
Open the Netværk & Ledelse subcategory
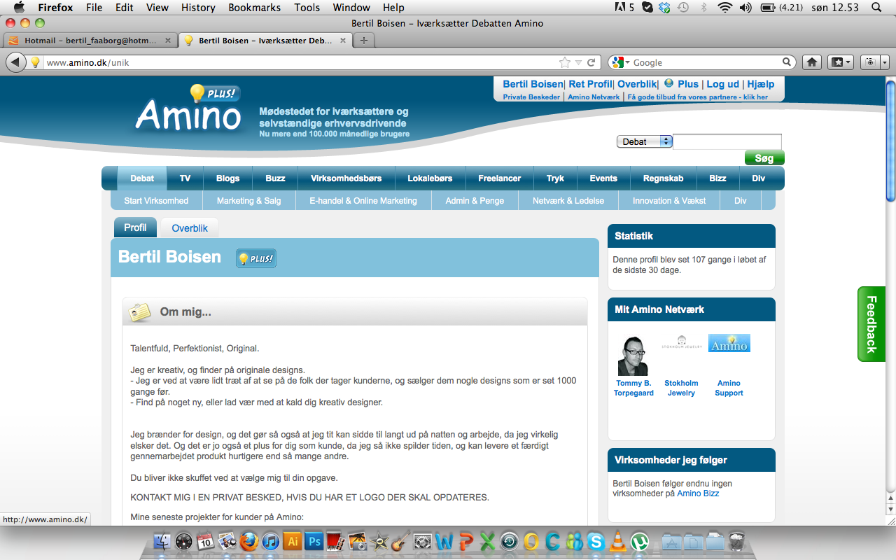tap(569, 201)
